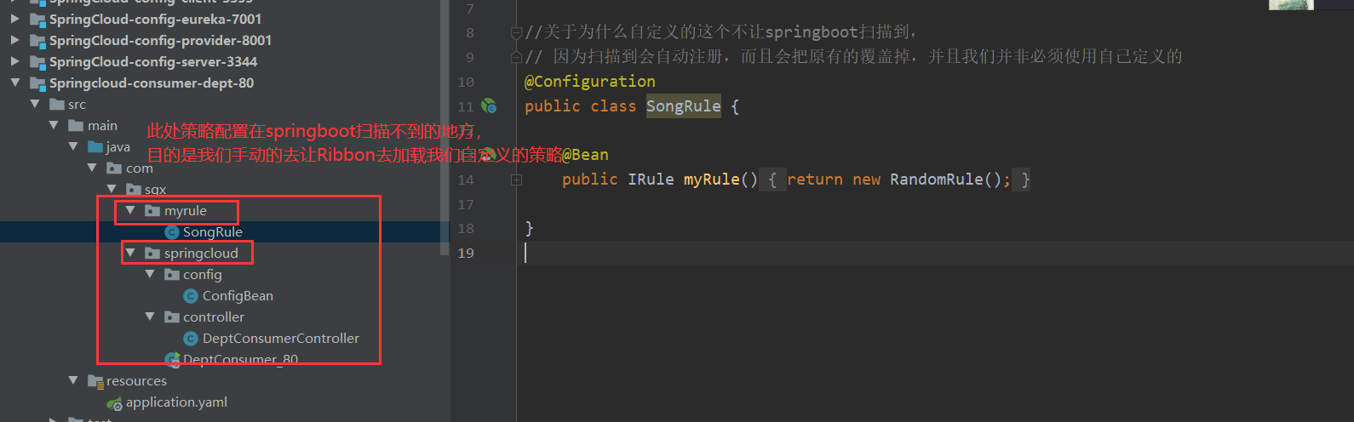The image size is (1354, 422).
Task: Expand the folded myRule method on line 14
Action: pyautogui.click(x=516, y=180)
